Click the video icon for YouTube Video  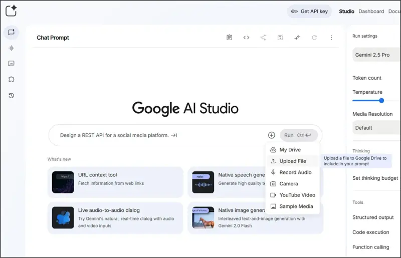(273, 195)
